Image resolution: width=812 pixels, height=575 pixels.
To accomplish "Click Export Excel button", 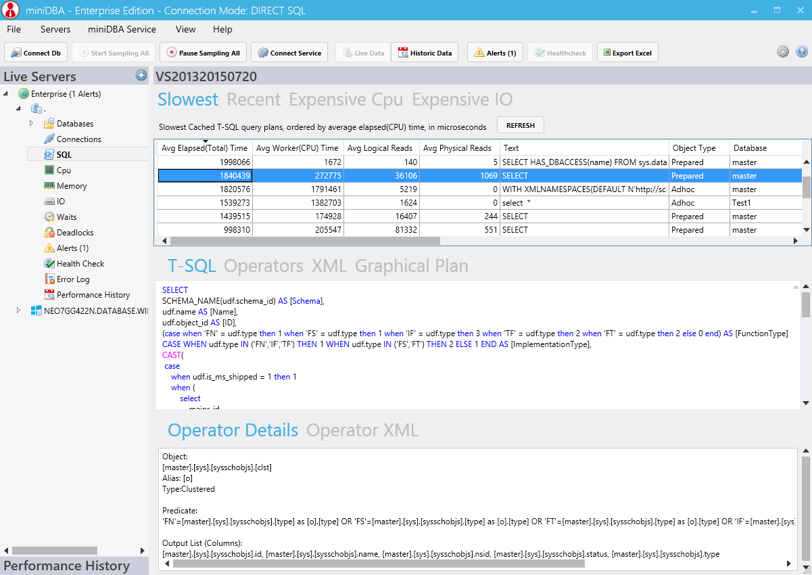I will tap(627, 53).
